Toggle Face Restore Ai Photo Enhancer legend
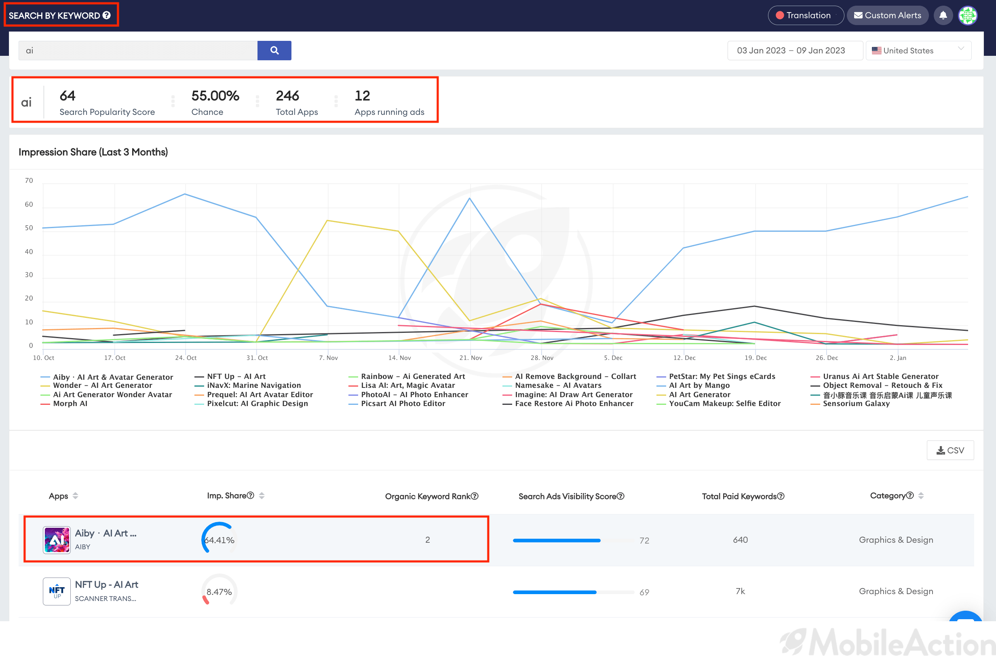This screenshot has width=996, height=656. pyautogui.click(x=568, y=403)
